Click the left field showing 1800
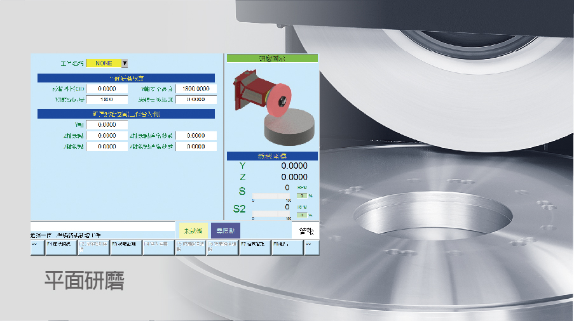Viewport: 574px width, 321px height. pos(106,100)
